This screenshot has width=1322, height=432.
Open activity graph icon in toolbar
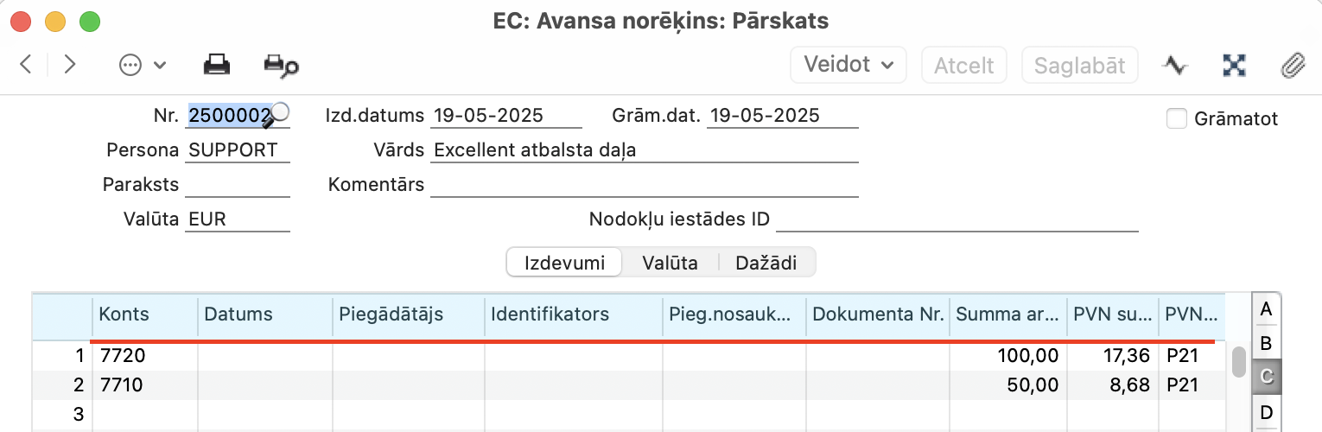point(1175,65)
